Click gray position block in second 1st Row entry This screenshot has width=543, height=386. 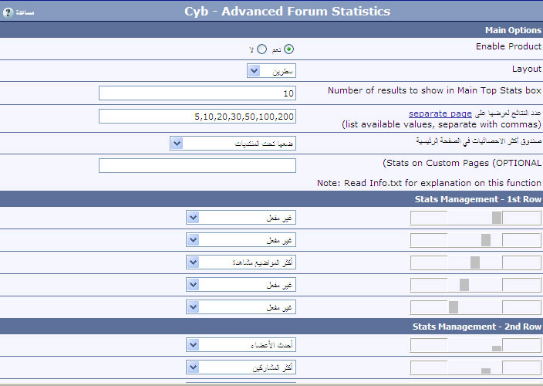(486, 240)
